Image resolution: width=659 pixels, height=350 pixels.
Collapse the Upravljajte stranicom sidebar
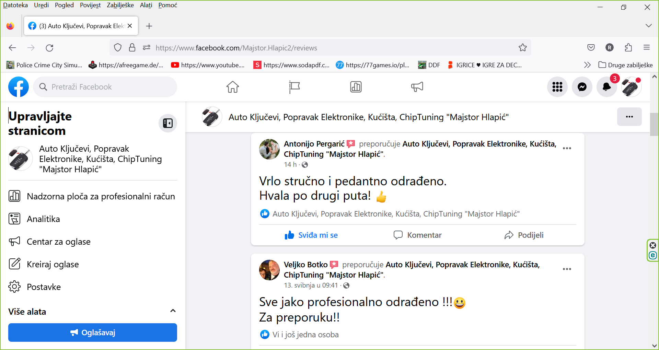(168, 123)
